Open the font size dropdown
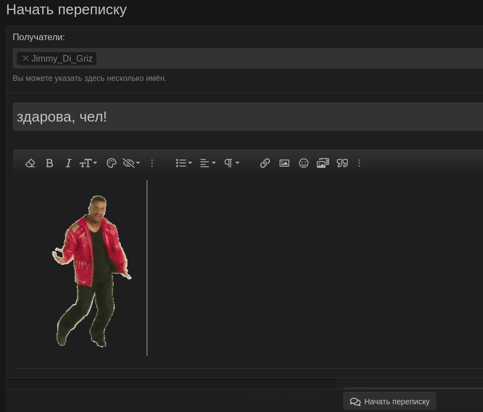This screenshot has height=412, width=483. point(88,163)
